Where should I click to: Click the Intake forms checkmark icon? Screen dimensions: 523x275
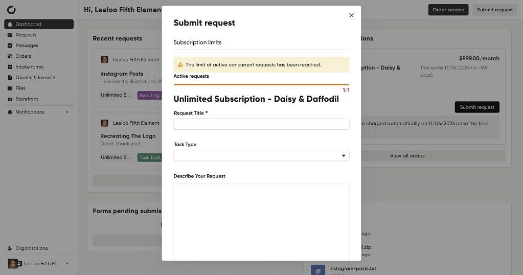(x=10, y=66)
